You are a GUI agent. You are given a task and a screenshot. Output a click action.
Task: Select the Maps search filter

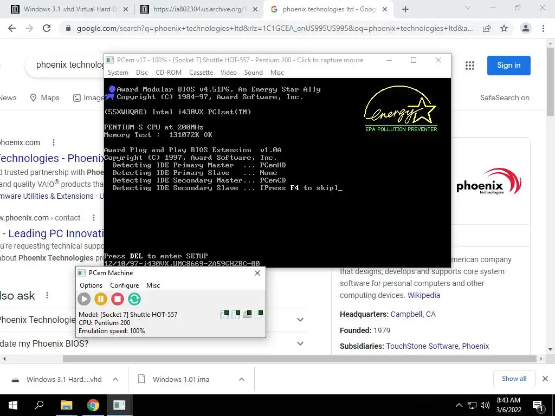click(44, 97)
